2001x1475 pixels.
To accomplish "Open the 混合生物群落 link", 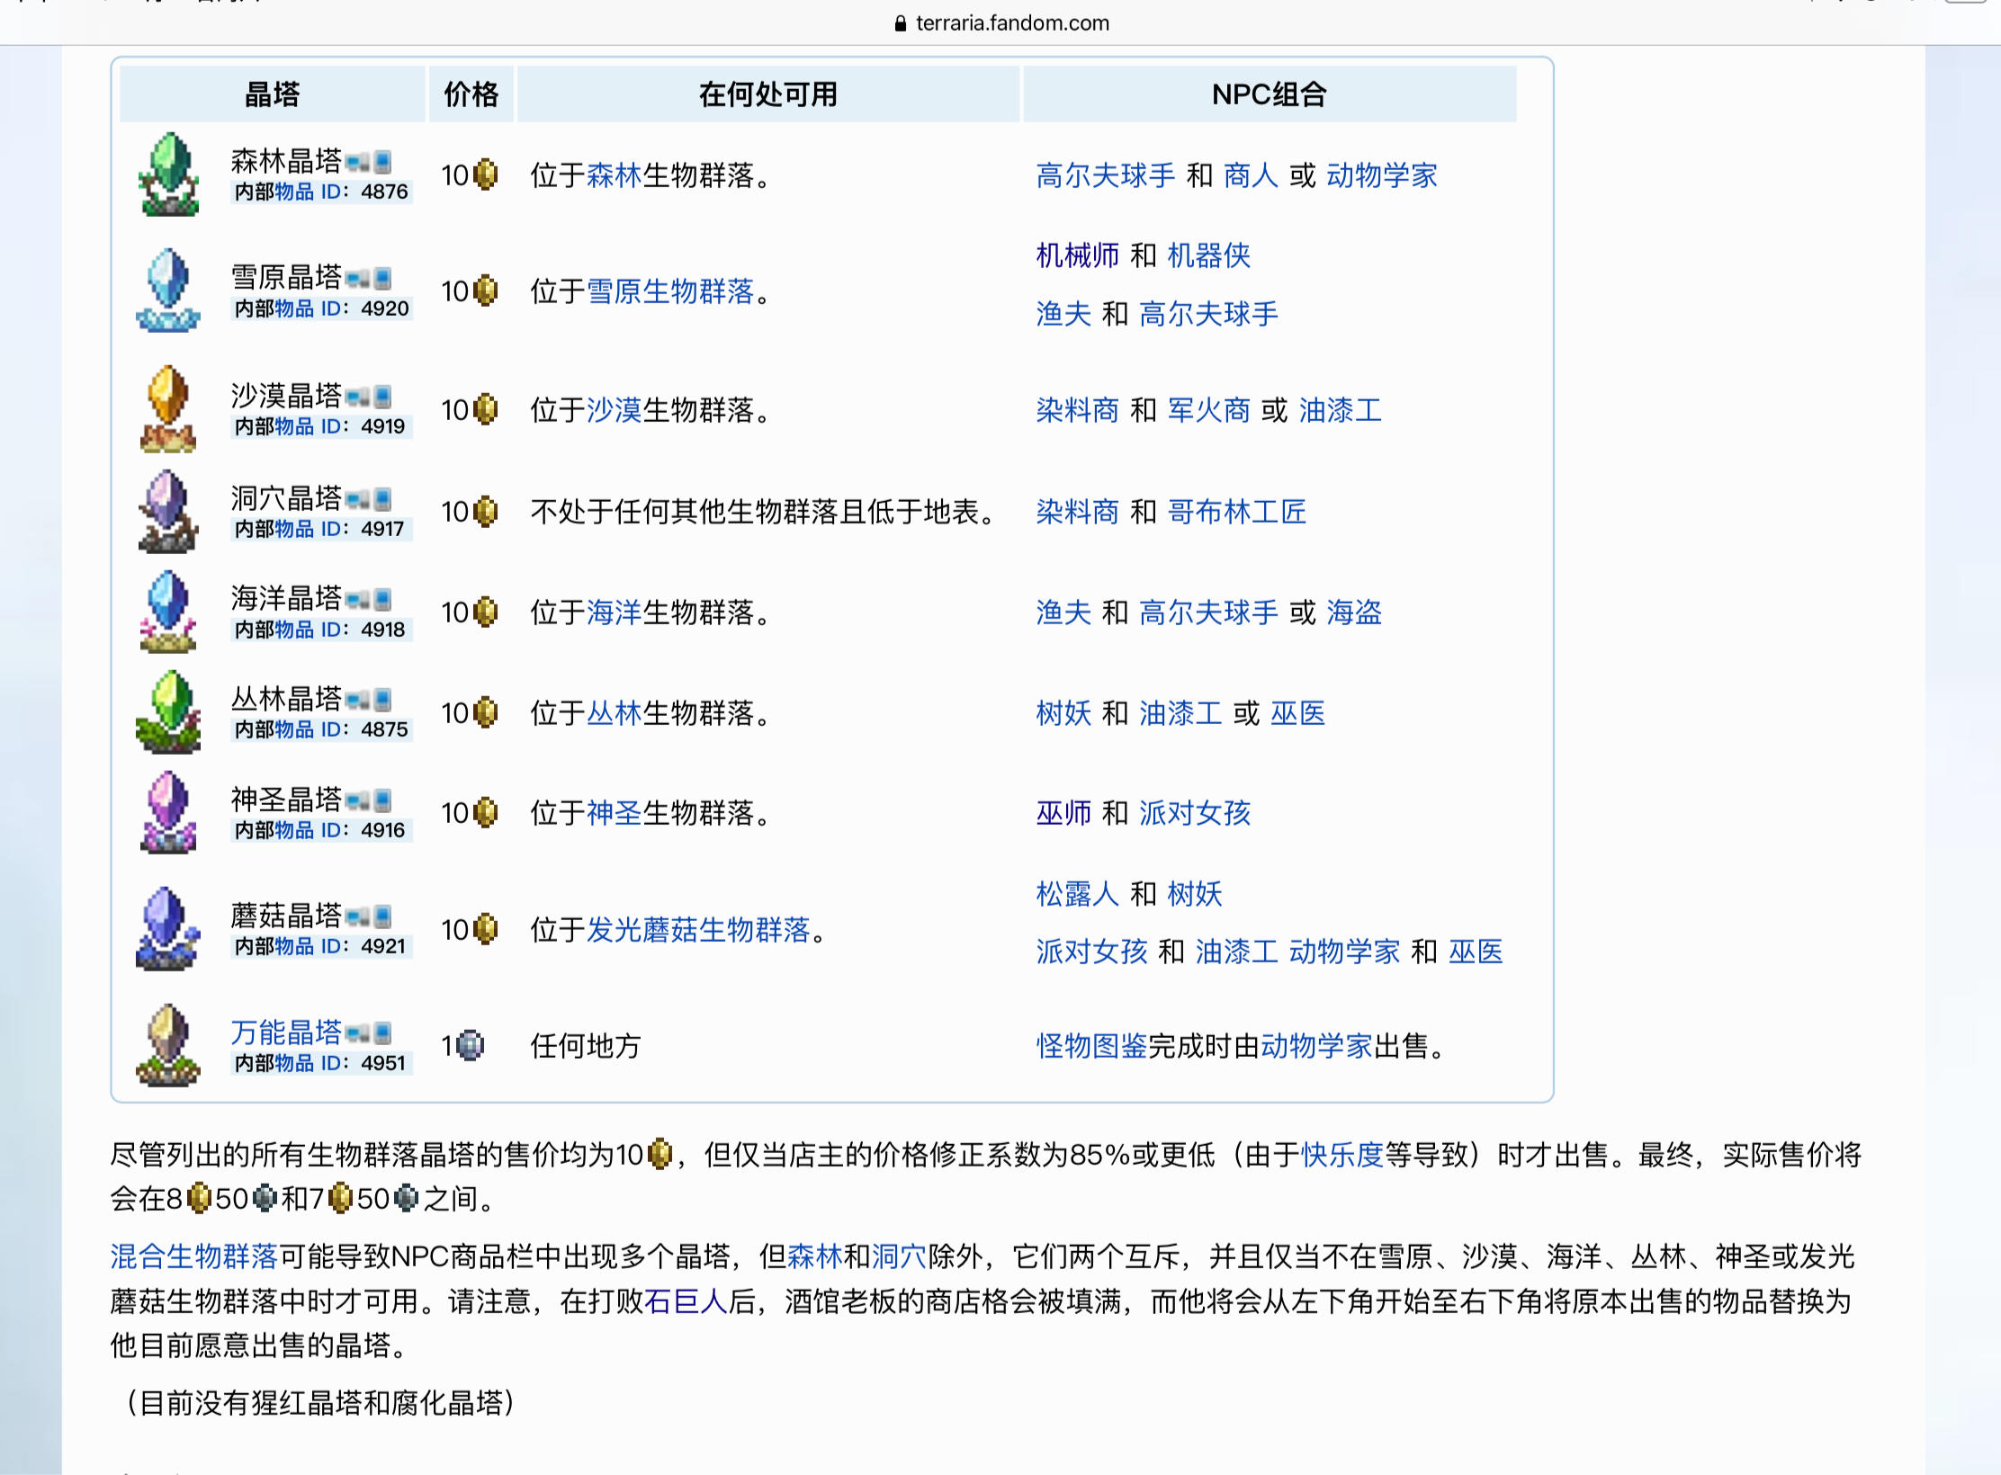I will [194, 1256].
